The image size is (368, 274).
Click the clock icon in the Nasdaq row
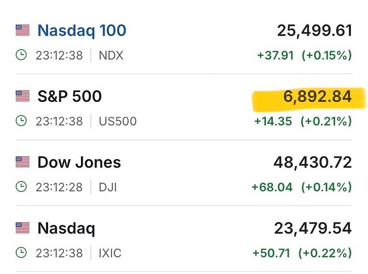21,253
